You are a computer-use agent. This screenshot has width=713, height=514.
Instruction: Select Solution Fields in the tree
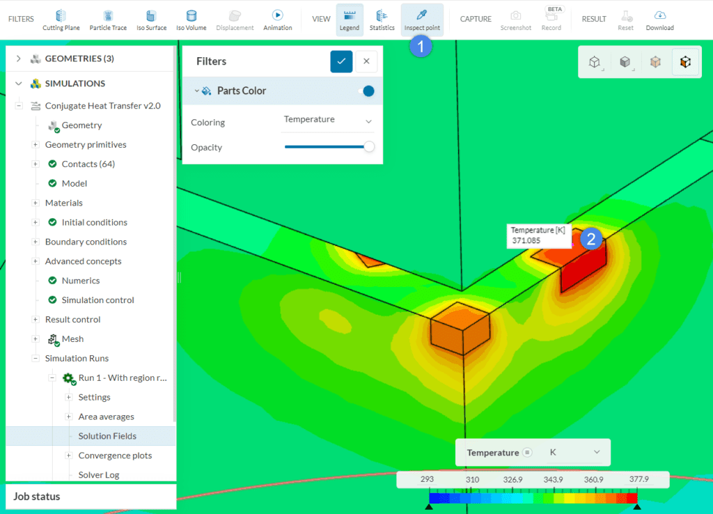point(107,436)
